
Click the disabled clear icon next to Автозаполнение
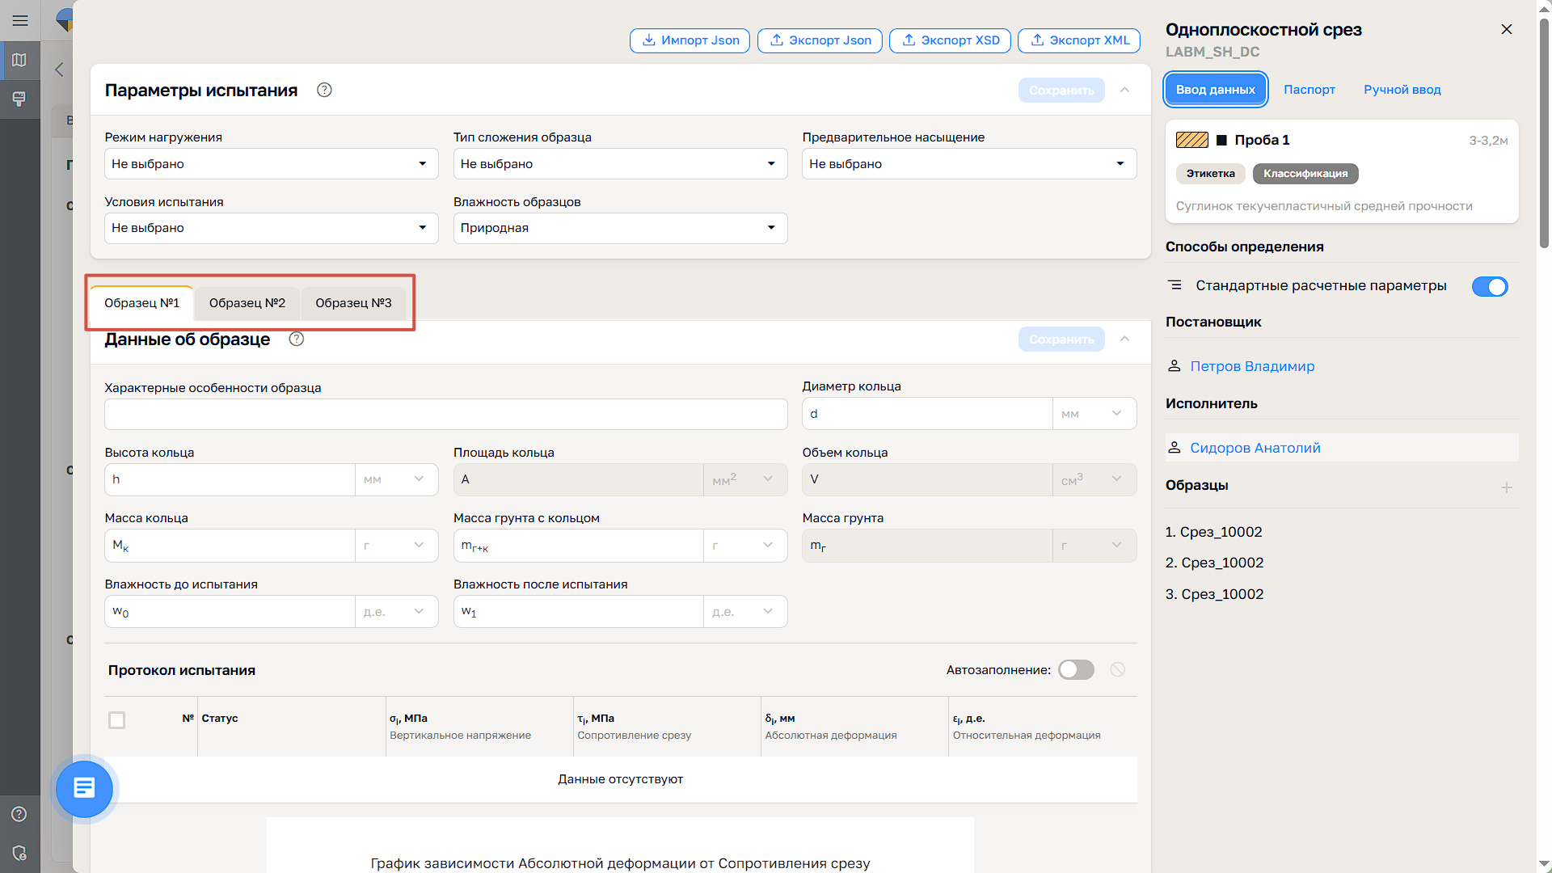click(x=1117, y=669)
